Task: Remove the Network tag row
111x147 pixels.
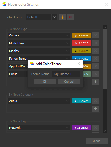Action: (x=95, y=128)
